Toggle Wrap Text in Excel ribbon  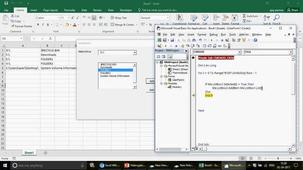pos(119,18)
